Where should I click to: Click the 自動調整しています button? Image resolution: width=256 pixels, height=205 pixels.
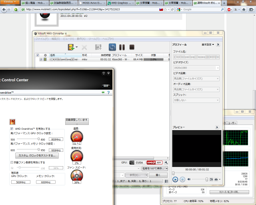(77, 121)
